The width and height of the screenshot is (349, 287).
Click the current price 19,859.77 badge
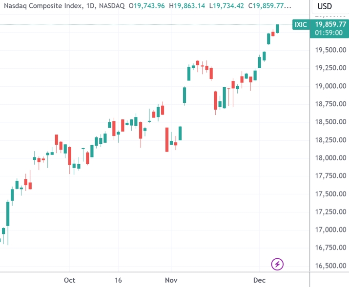tap(330, 24)
